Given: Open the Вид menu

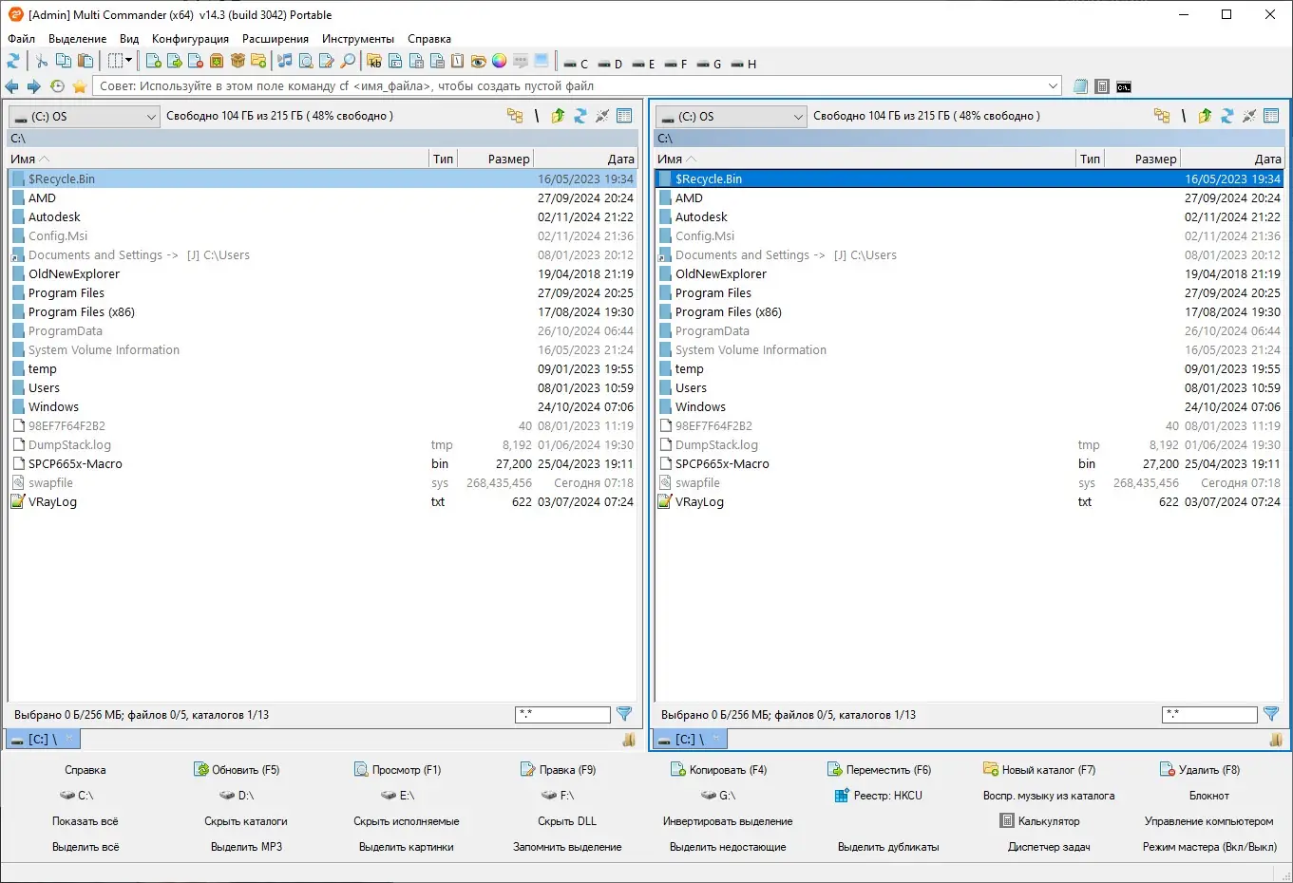Looking at the screenshot, I should 129,39.
